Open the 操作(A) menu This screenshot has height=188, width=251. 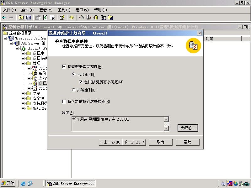[x=28, y=10]
